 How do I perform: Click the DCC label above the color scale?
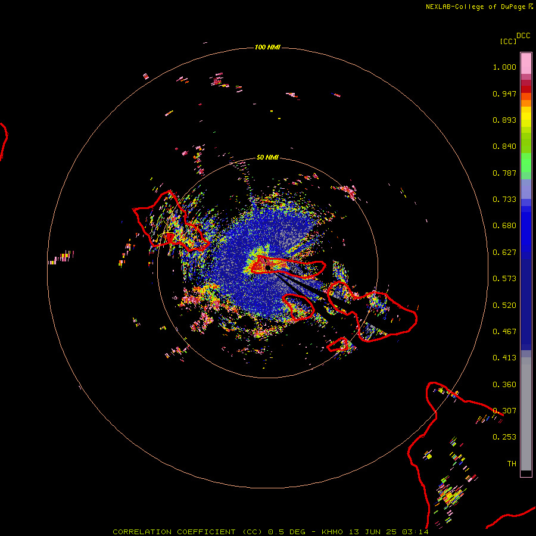pyautogui.click(x=523, y=36)
